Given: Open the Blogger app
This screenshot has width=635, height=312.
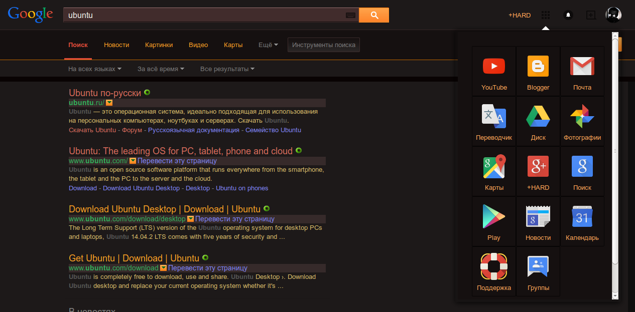Looking at the screenshot, I should point(538,71).
